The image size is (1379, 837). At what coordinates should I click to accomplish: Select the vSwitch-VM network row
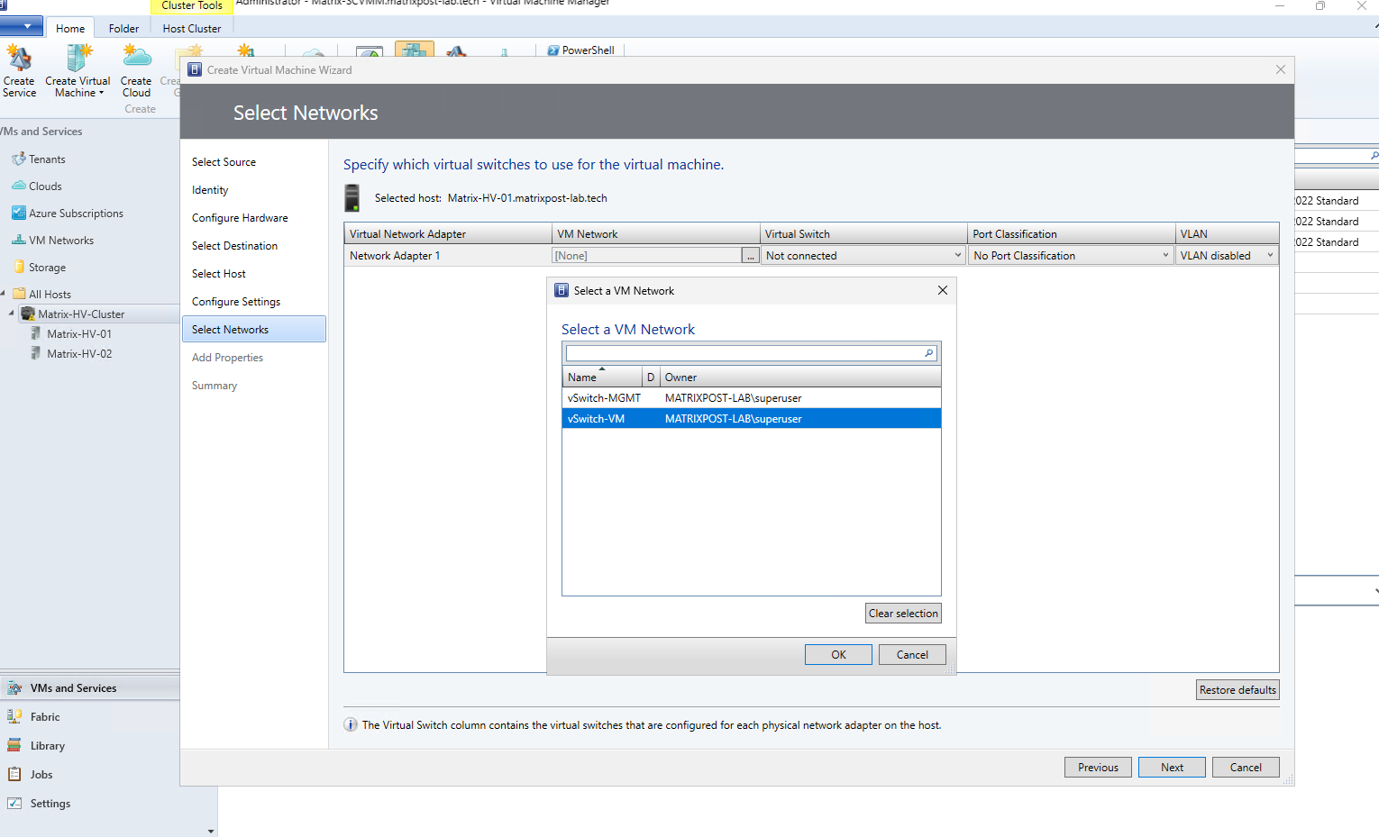pyautogui.click(x=752, y=419)
